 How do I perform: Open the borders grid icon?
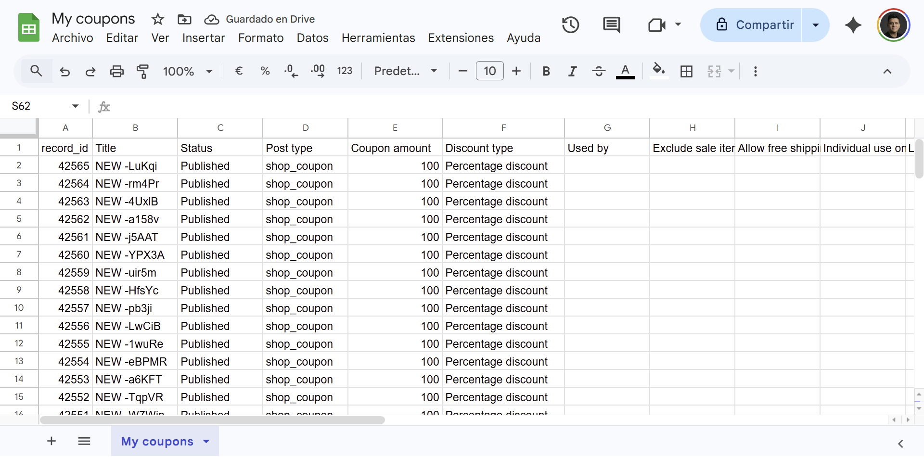tap(686, 71)
